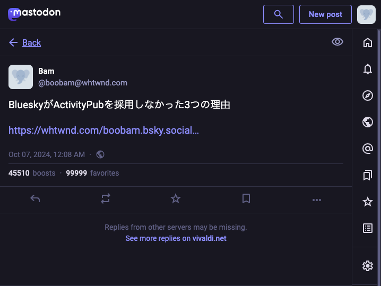
Task: Open Home timeline from sidebar
Action: tap(367, 42)
